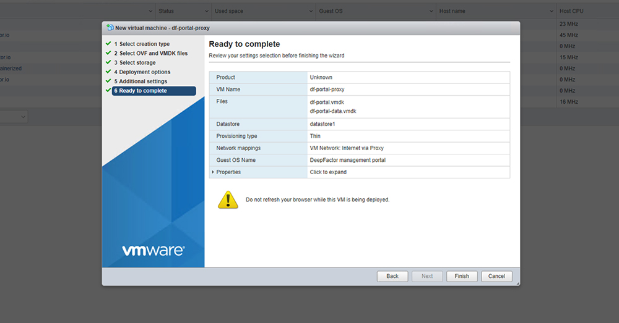The image size is (619, 323).
Task: Click the greyed-out Next button
Action: [x=427, y=276]
